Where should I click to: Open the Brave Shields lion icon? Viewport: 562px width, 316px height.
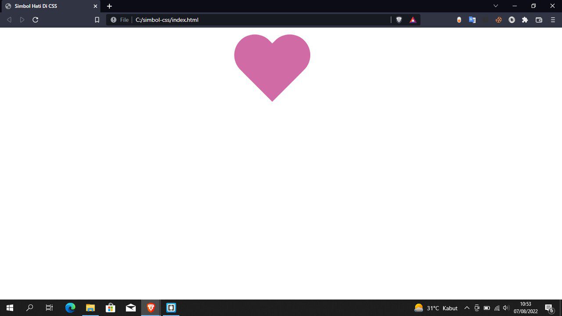pyautogui.click(x=399, y=20)
